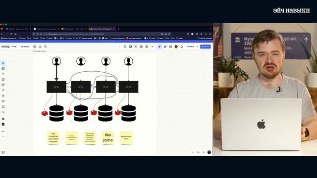Viewport: 317px width, 178px height.
Task: Click the focus frame icon in top toolbar
Action: click(x=136, y=46)
